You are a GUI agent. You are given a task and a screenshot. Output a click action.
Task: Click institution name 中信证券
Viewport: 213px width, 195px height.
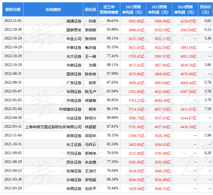[x=74, y=100]
